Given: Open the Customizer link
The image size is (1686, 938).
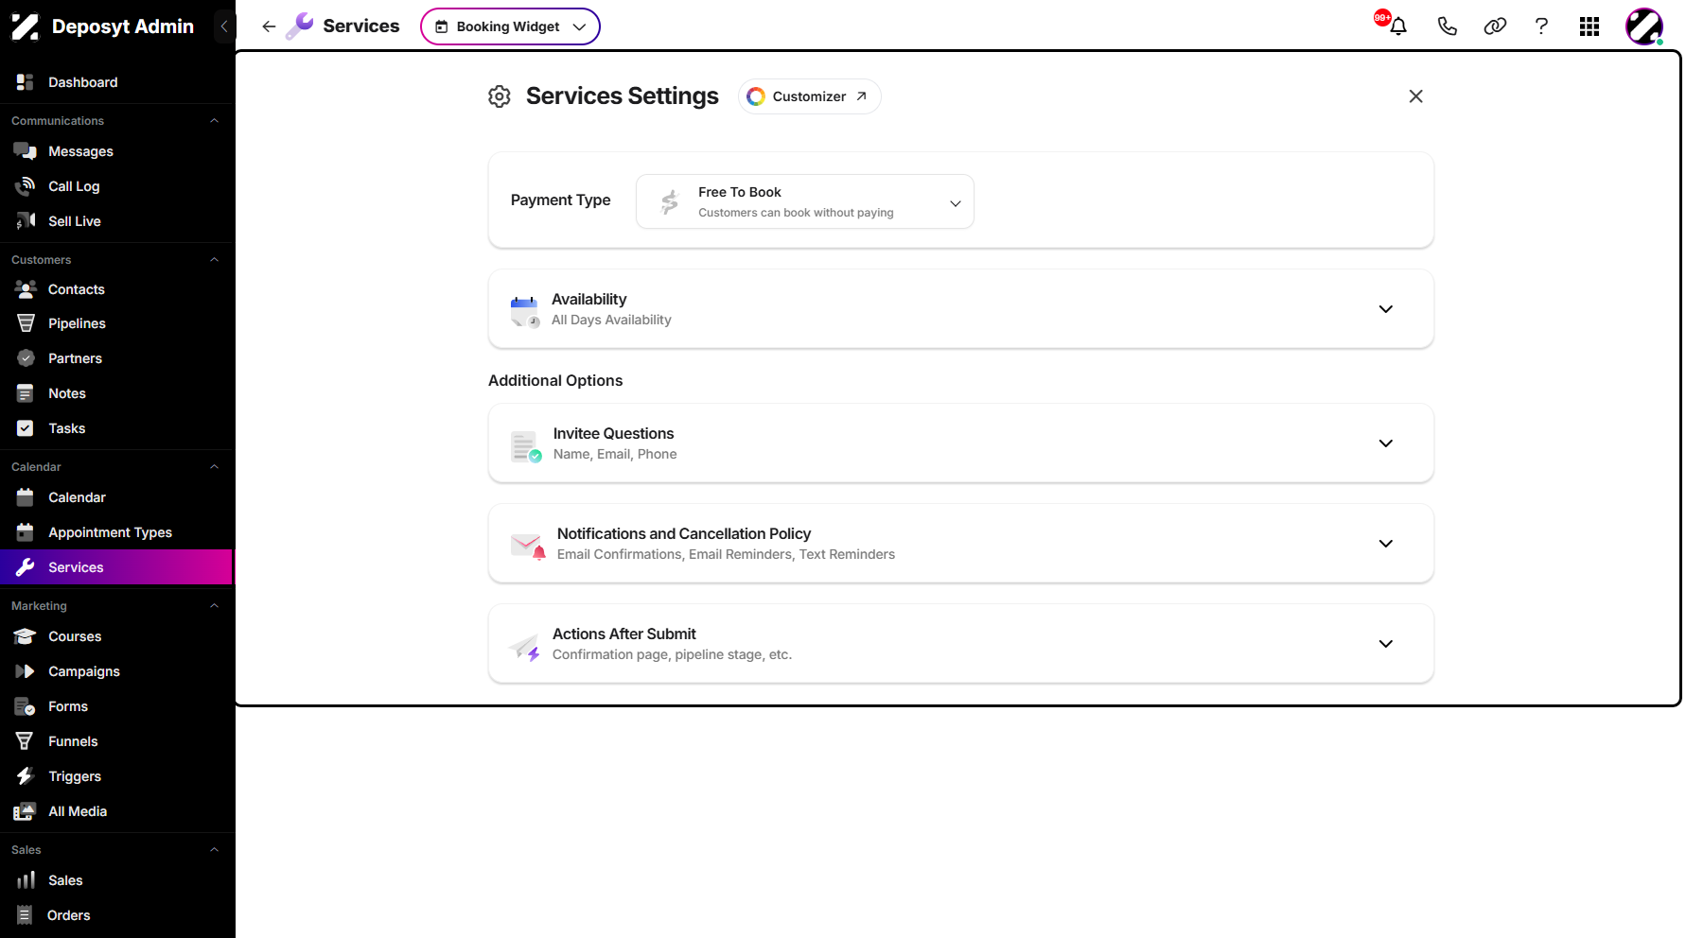Looking at the screenshot, I should (809, 96).
